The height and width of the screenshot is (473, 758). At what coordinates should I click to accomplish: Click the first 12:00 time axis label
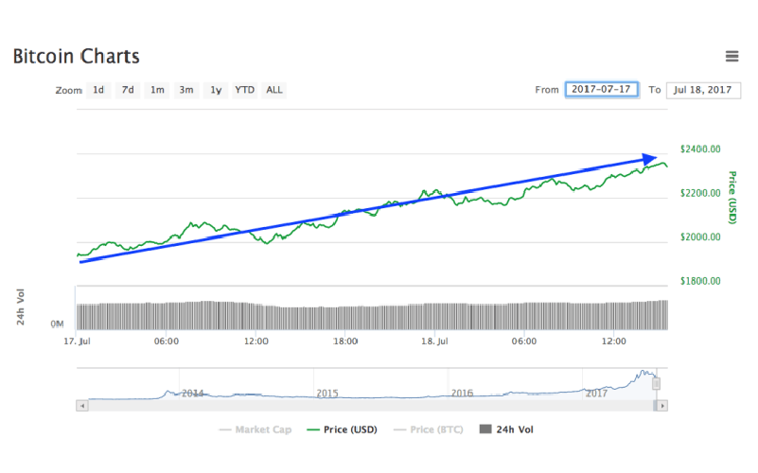(256, 342)
